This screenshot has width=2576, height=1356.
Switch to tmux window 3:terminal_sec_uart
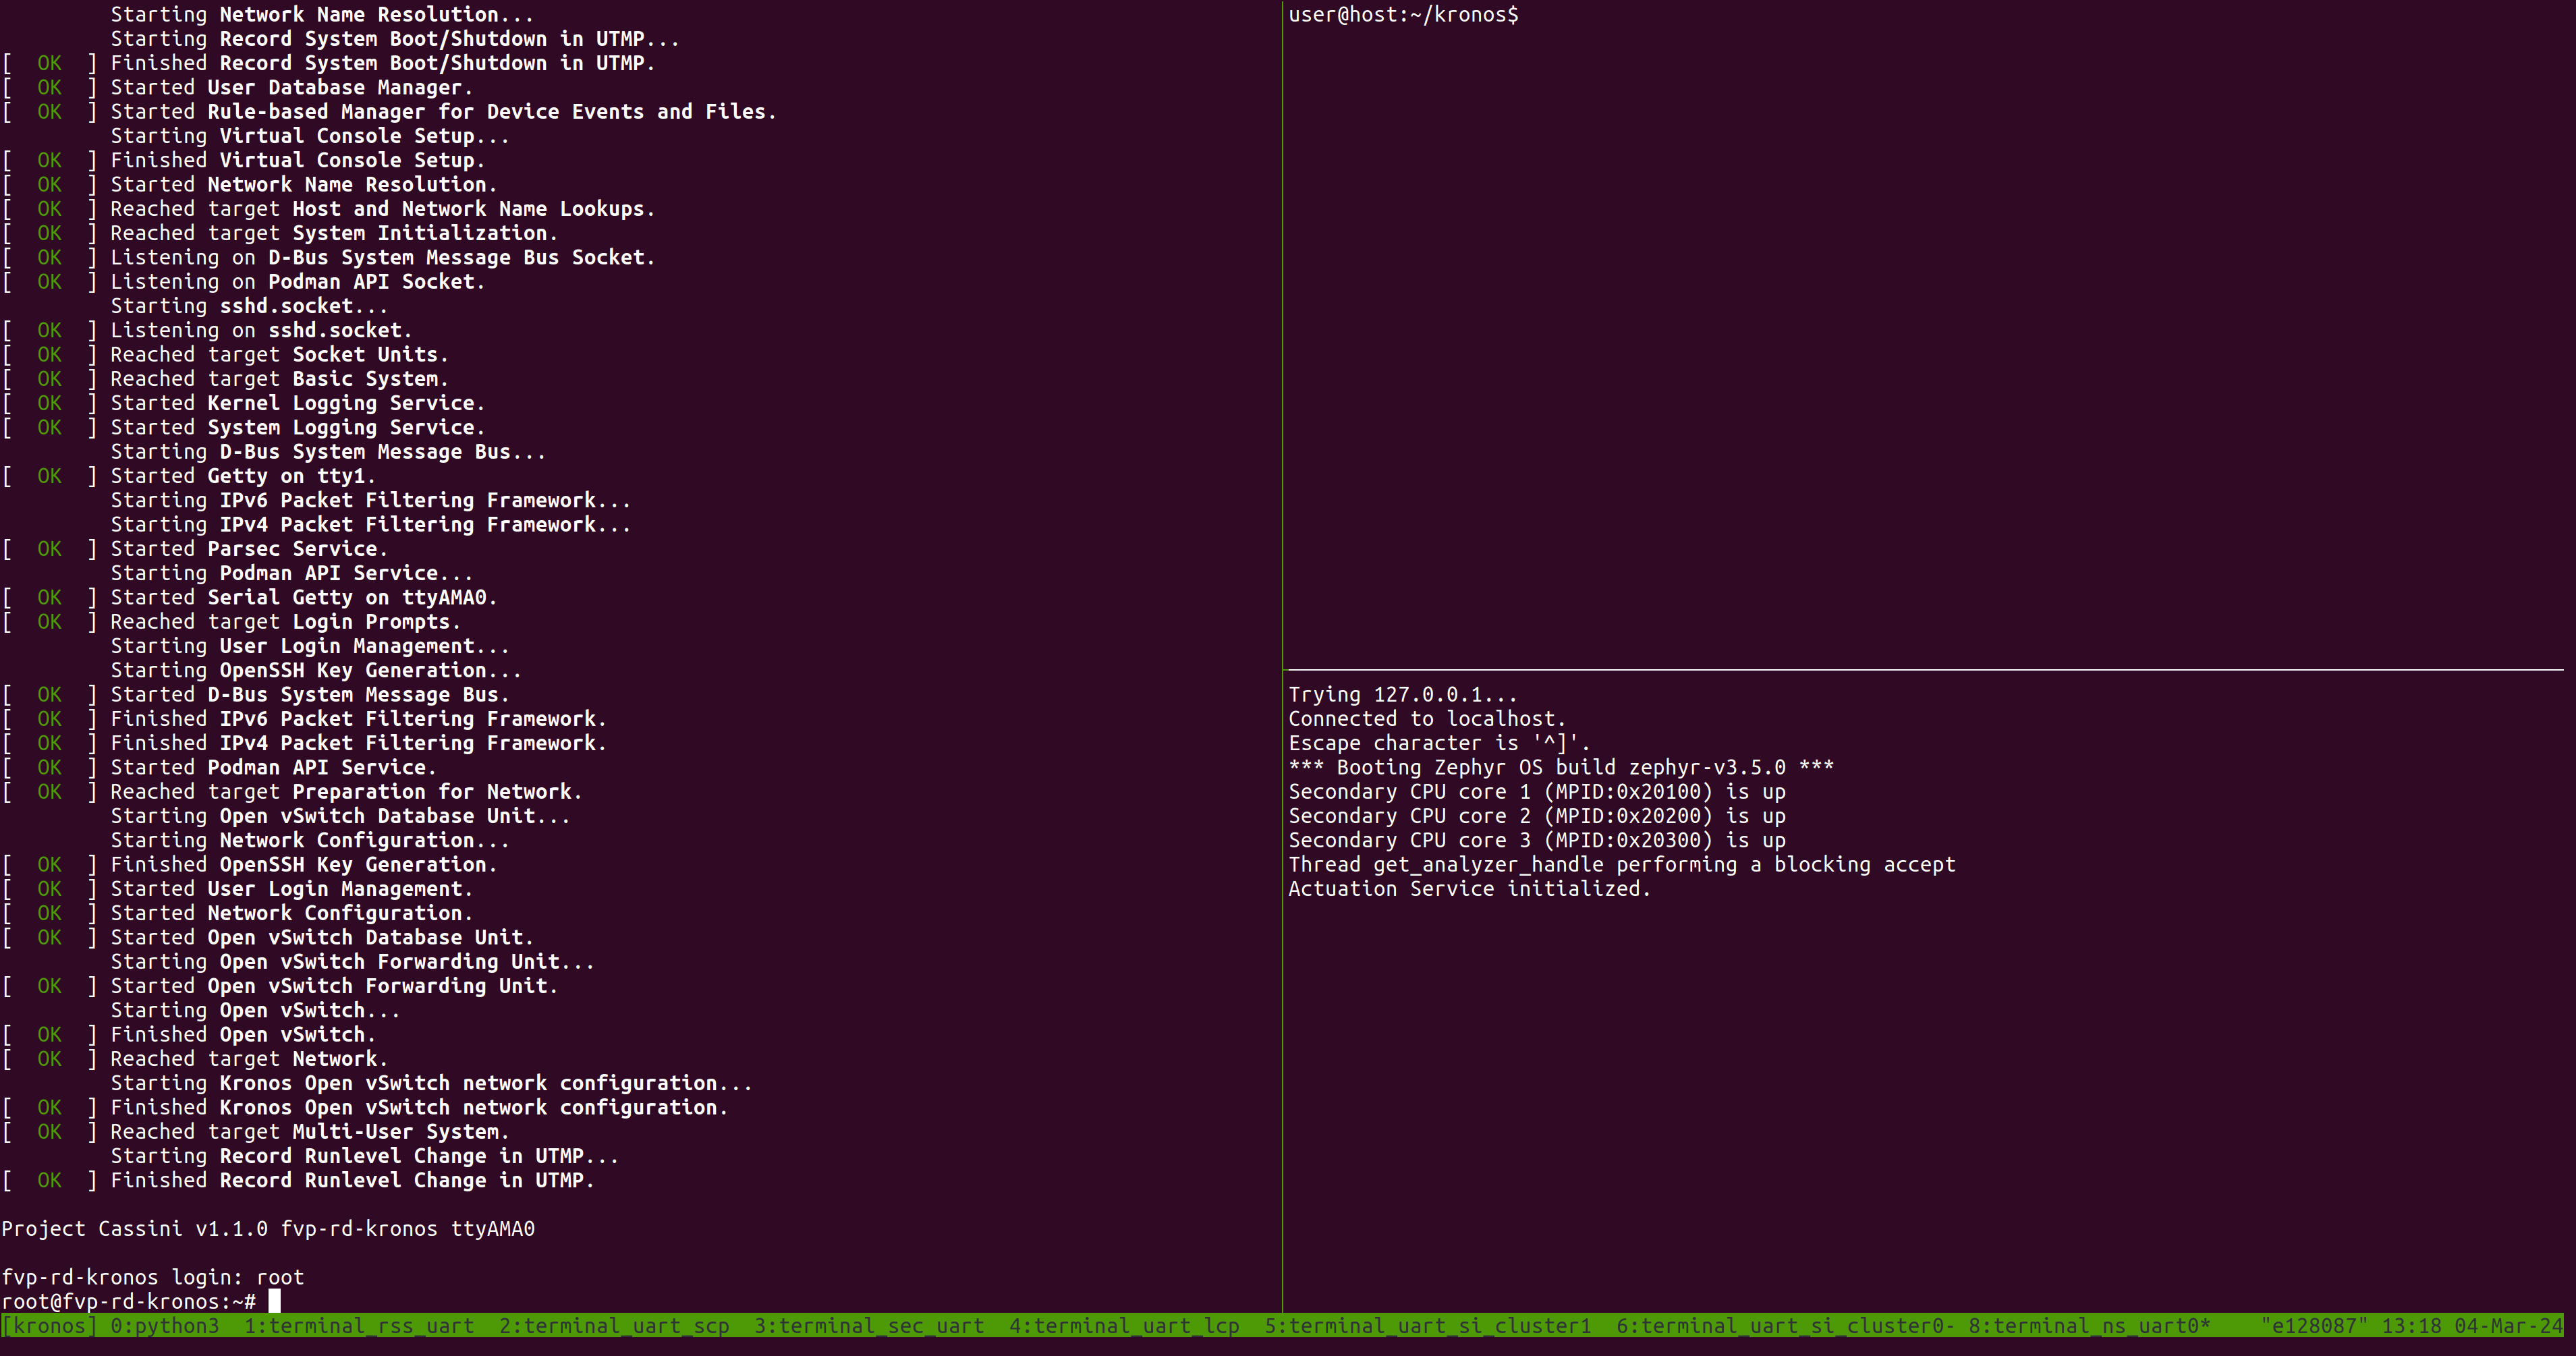[870, 1326]
